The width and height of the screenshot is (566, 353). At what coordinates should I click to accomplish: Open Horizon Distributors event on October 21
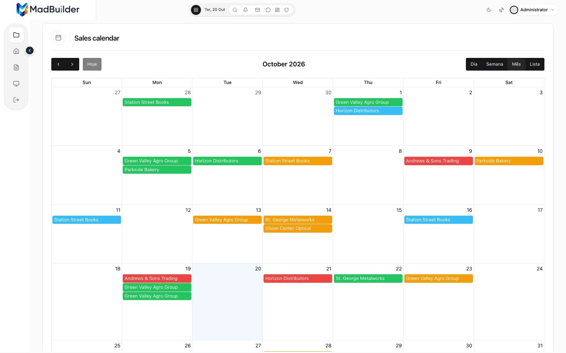coord(298,279)
